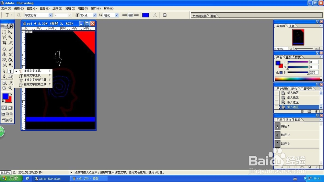This screenshot has width=324, height=182.
Task: Switch to Full Screen mode
Action: click(11, 114)
